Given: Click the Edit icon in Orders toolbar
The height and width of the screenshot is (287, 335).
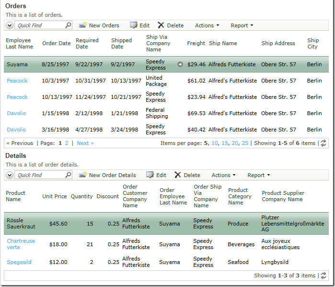Looking at the screenshot, I should pos(134,25).
